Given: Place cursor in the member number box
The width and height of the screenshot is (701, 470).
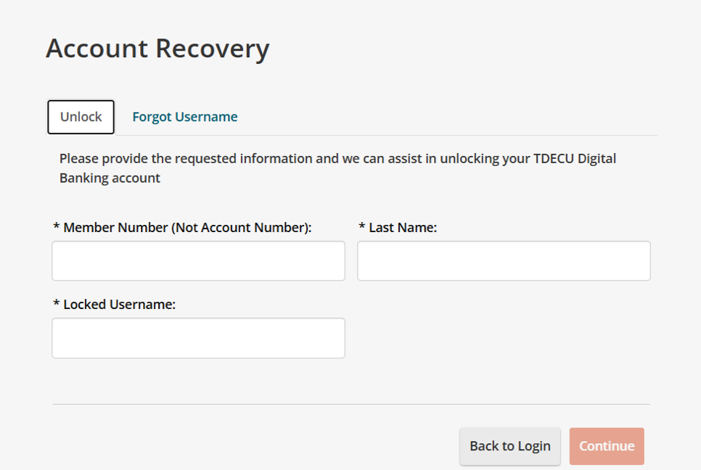Looking at the screenshot, I should (199, 261).
